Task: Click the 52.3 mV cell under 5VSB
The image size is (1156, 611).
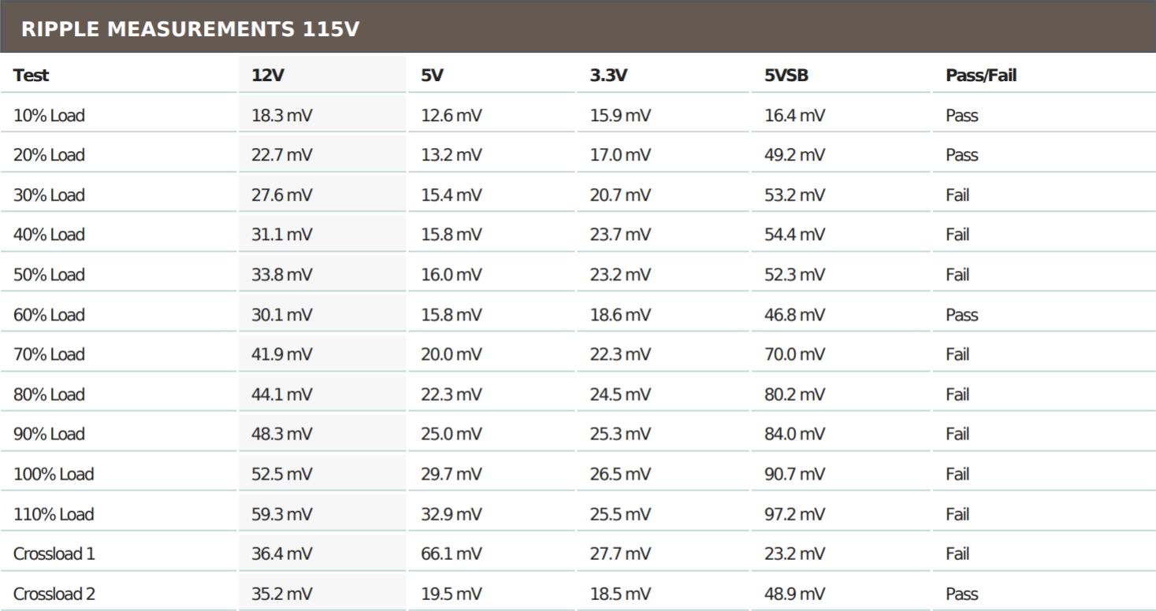Action: (795, 275)
